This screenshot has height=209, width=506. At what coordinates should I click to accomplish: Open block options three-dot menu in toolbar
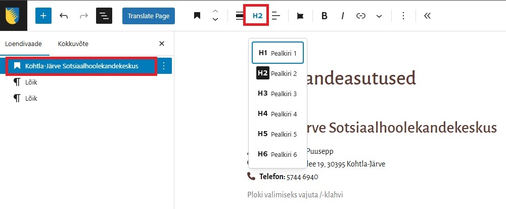point(403,16)
